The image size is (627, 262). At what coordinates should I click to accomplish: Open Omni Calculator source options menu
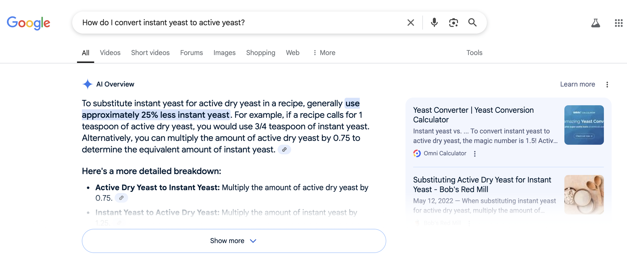coord(475,154)
